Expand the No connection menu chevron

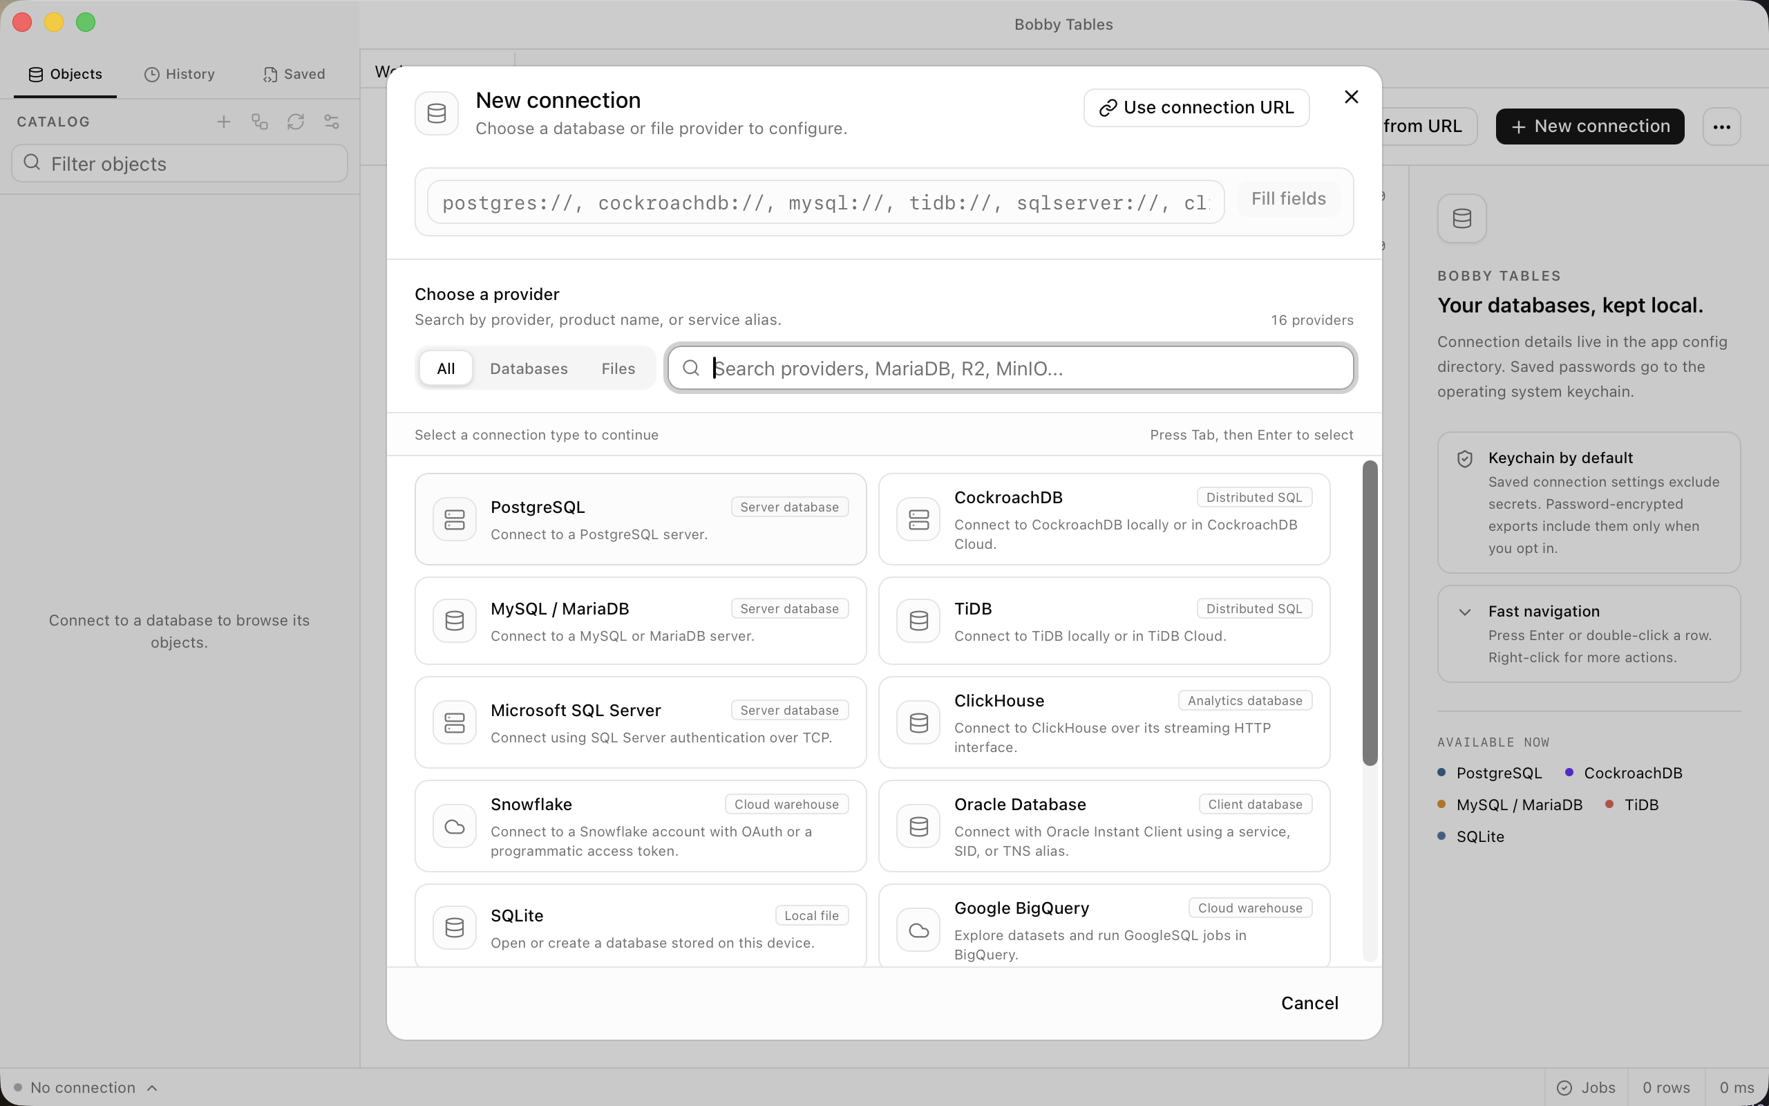click(x=152, y=1088)
